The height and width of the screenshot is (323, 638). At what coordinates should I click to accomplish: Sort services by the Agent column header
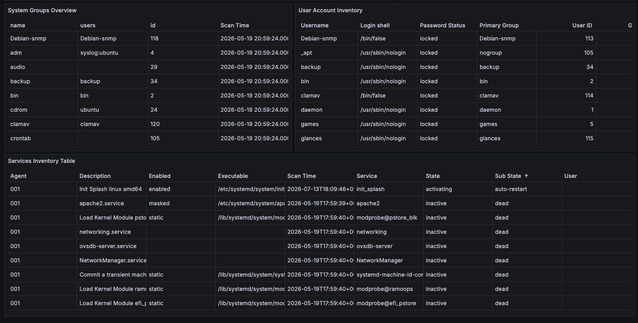[x=18, y=176]
